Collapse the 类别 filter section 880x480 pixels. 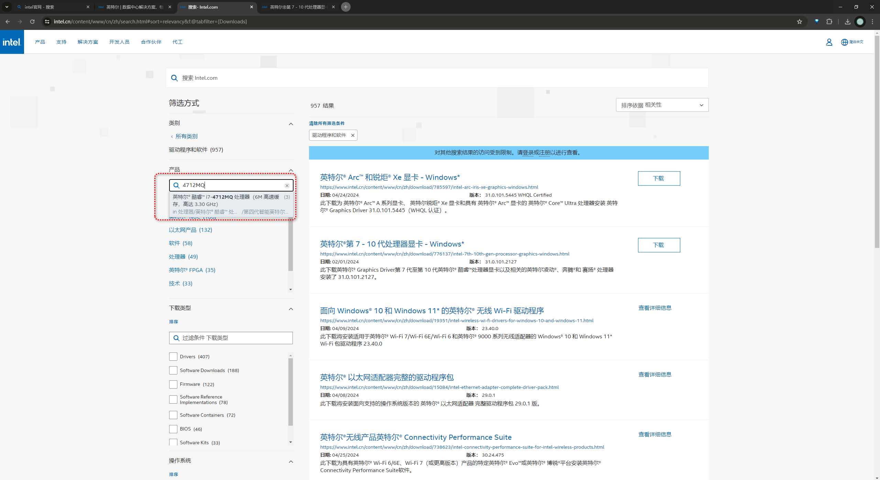tap(291, 123)
